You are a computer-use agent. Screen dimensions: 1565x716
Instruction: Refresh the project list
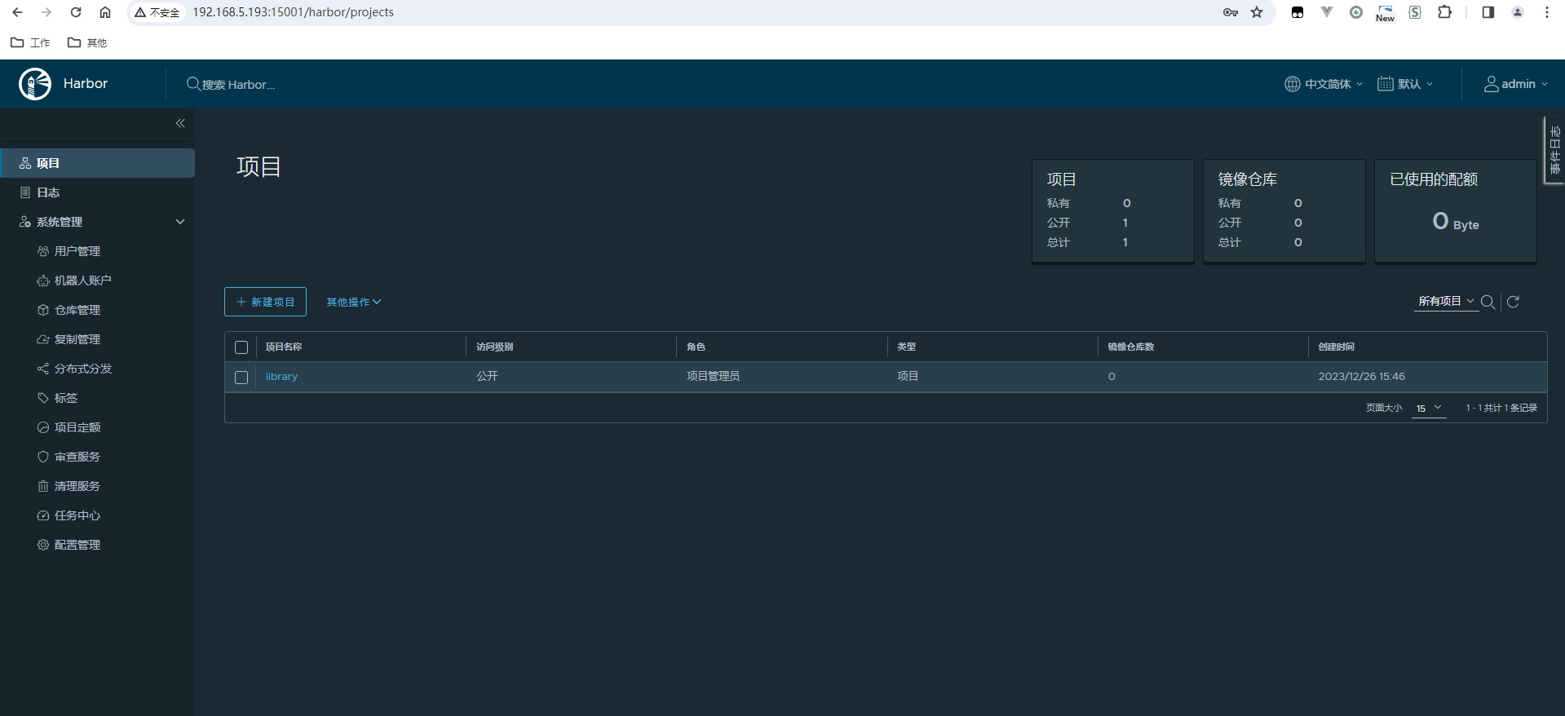click(x=1513, y=302)
